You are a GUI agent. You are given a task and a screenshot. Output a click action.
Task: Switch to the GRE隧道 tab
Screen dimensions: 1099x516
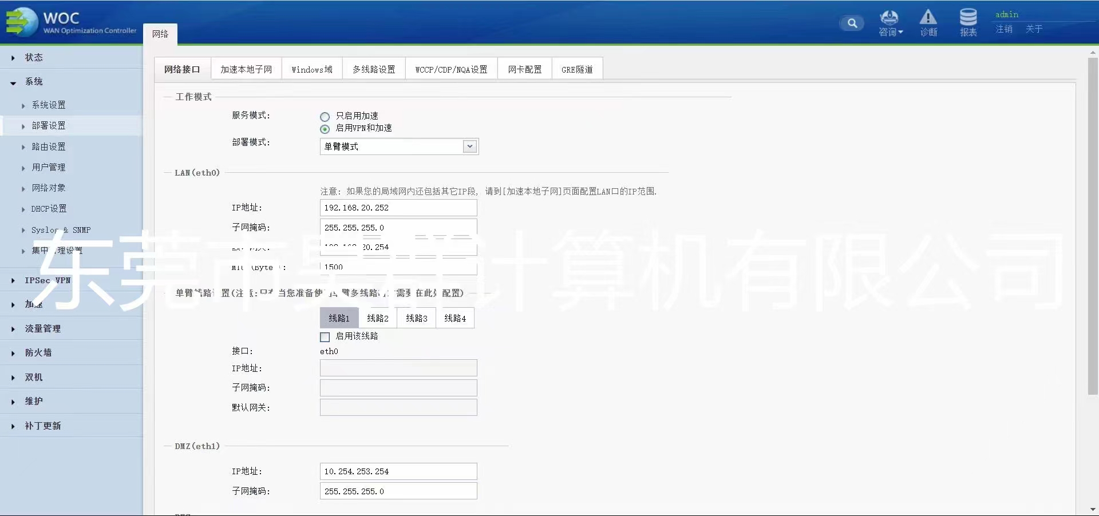[x=577, y=69]
